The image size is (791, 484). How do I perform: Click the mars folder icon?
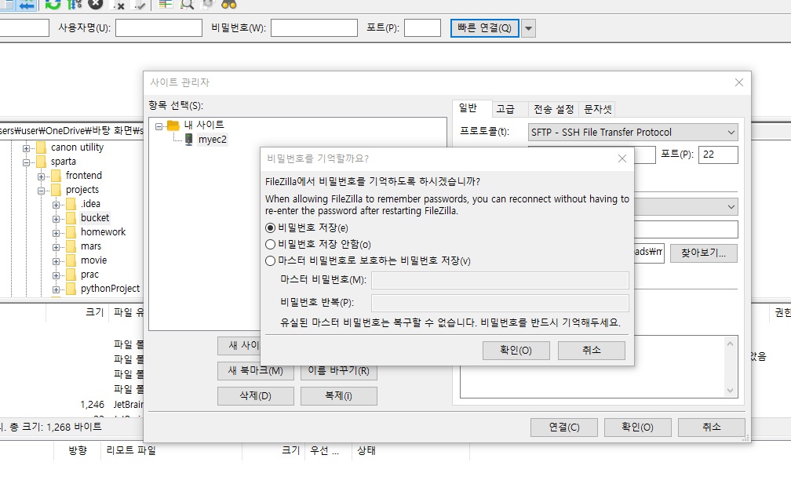pos(71,246)
